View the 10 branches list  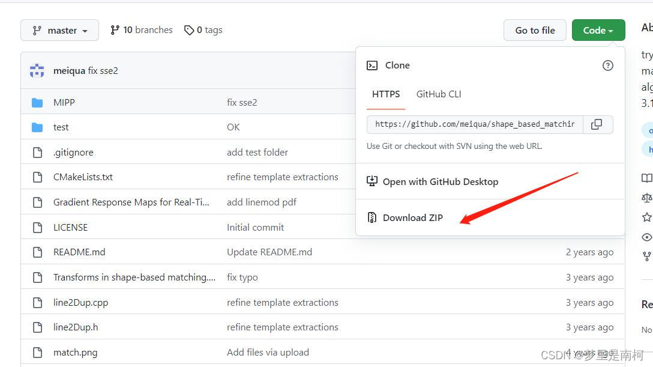(141, 29)
